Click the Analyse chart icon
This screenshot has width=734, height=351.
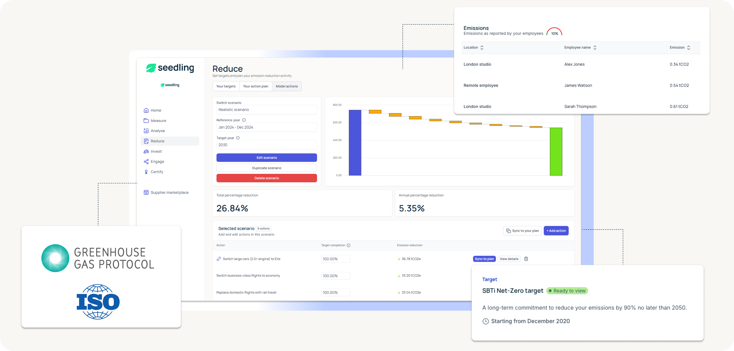point(146,131)
